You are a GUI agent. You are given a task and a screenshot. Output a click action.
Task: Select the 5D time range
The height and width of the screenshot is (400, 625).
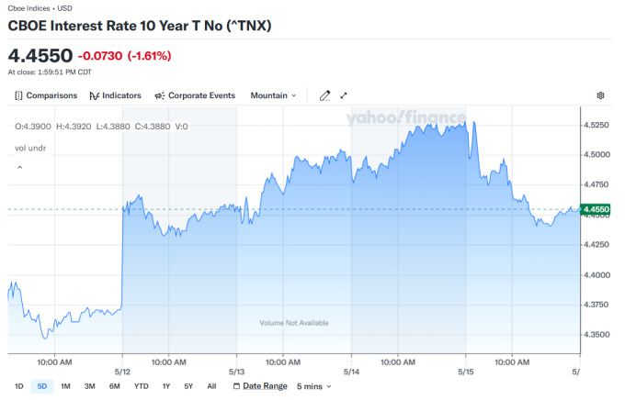pyautogui.click(x=41, y=386)
